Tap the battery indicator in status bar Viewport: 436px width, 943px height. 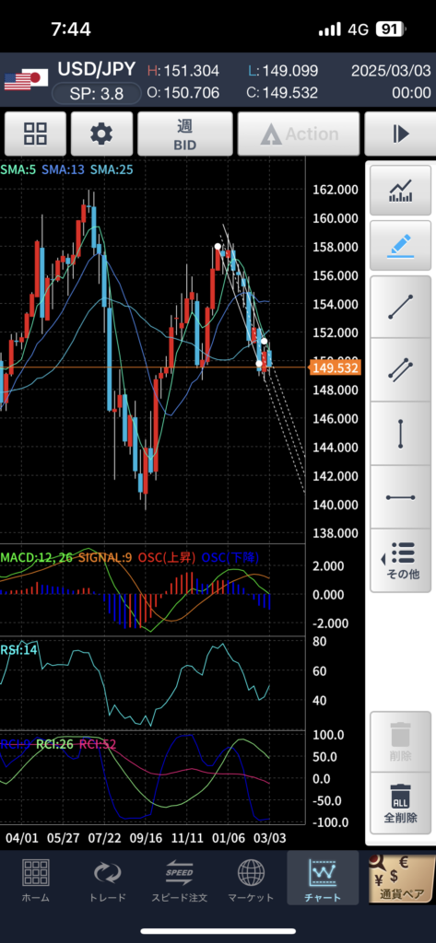point(391,29)
